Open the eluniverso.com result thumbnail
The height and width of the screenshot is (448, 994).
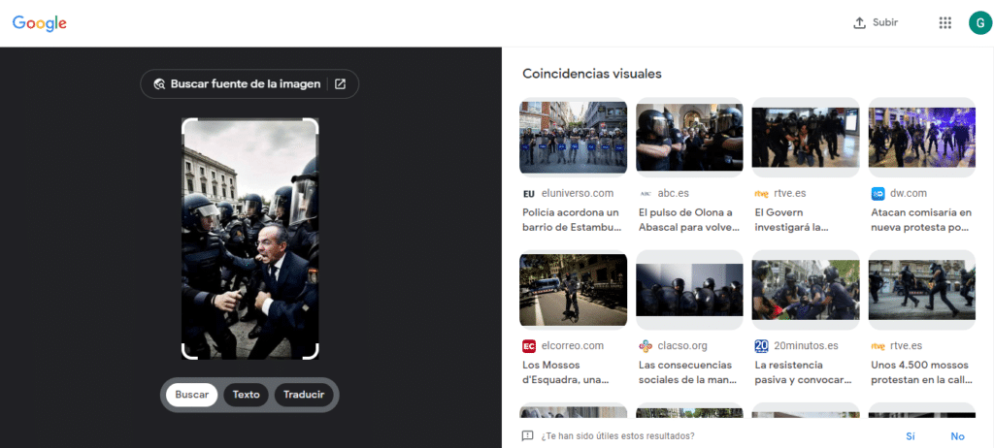[x=573, y=137]
